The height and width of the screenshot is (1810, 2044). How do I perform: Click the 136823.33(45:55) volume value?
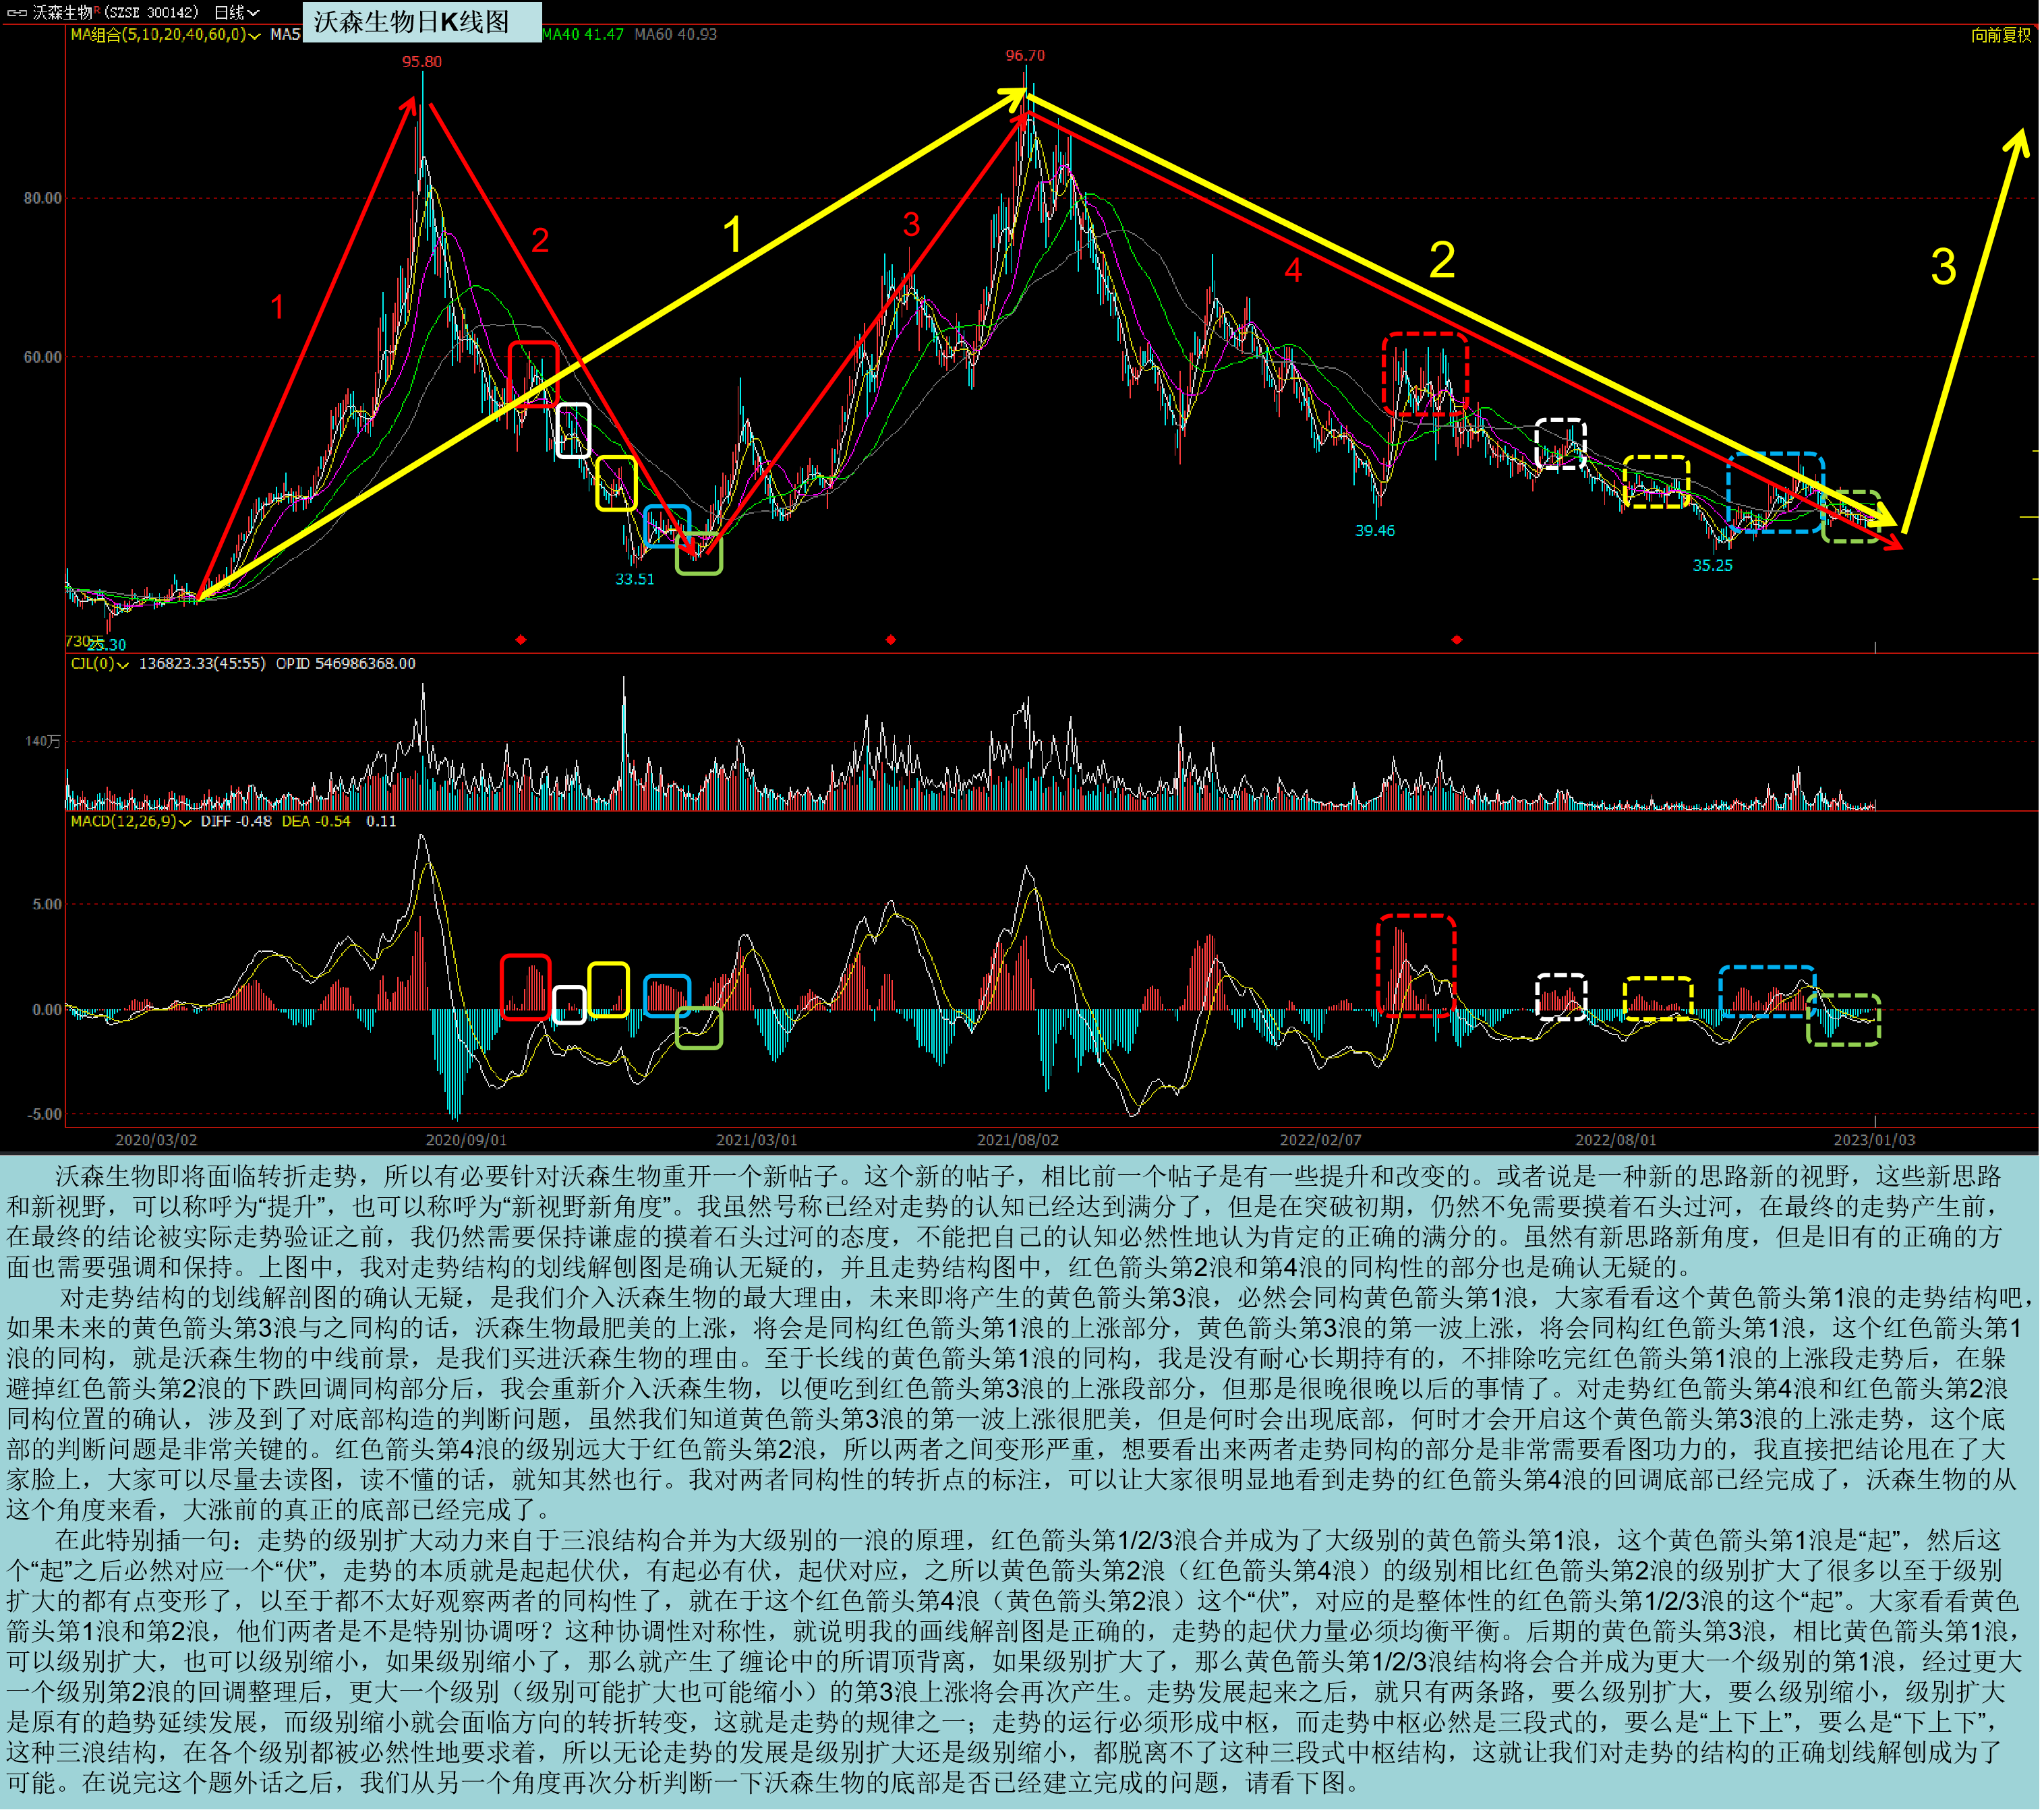202,663
